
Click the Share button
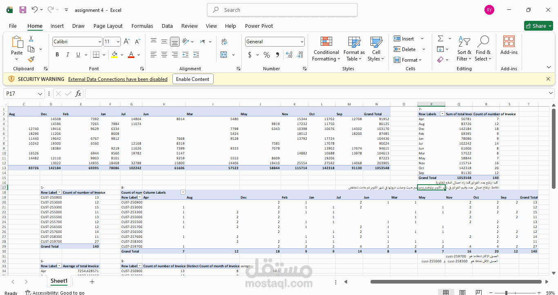coord(538,25)
